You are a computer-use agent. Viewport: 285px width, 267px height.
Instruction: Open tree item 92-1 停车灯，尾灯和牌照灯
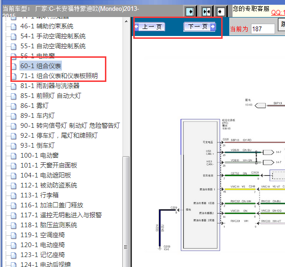(59, 135)
